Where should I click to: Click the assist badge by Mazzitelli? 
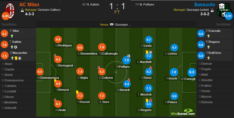[x=150, y=52]
